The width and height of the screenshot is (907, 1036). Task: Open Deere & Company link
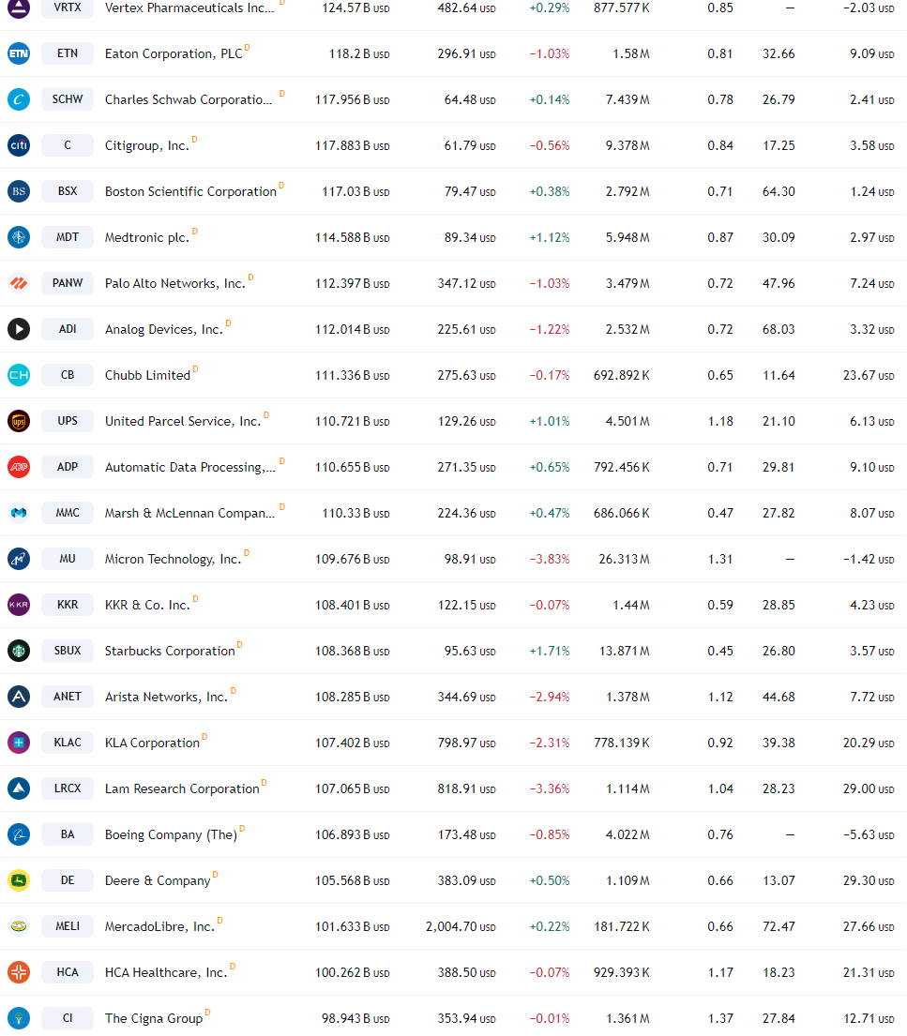coord(158,880)
